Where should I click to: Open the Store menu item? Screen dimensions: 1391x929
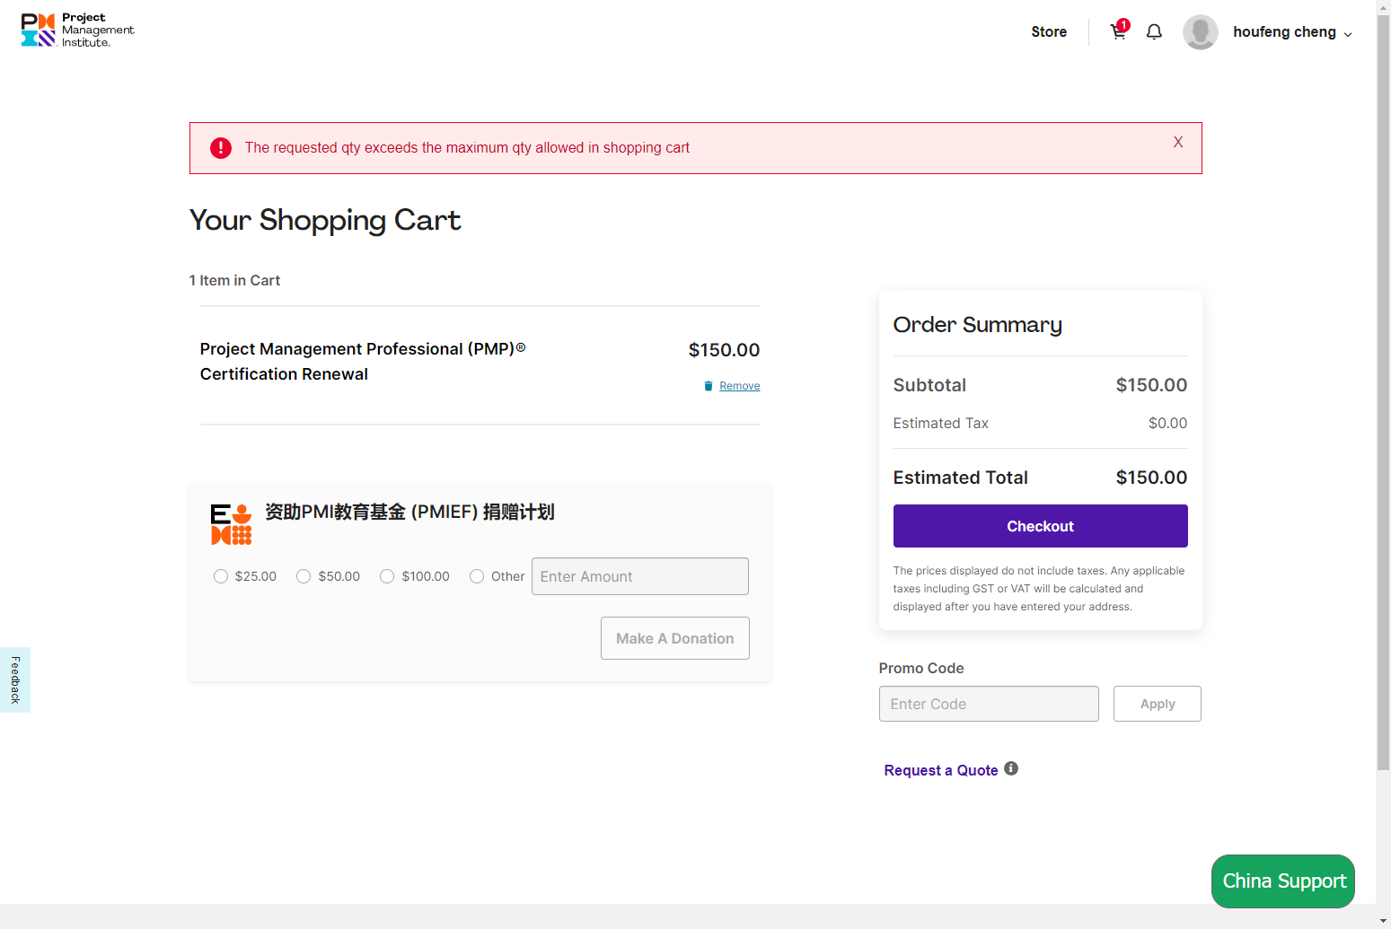[1048, 32]
